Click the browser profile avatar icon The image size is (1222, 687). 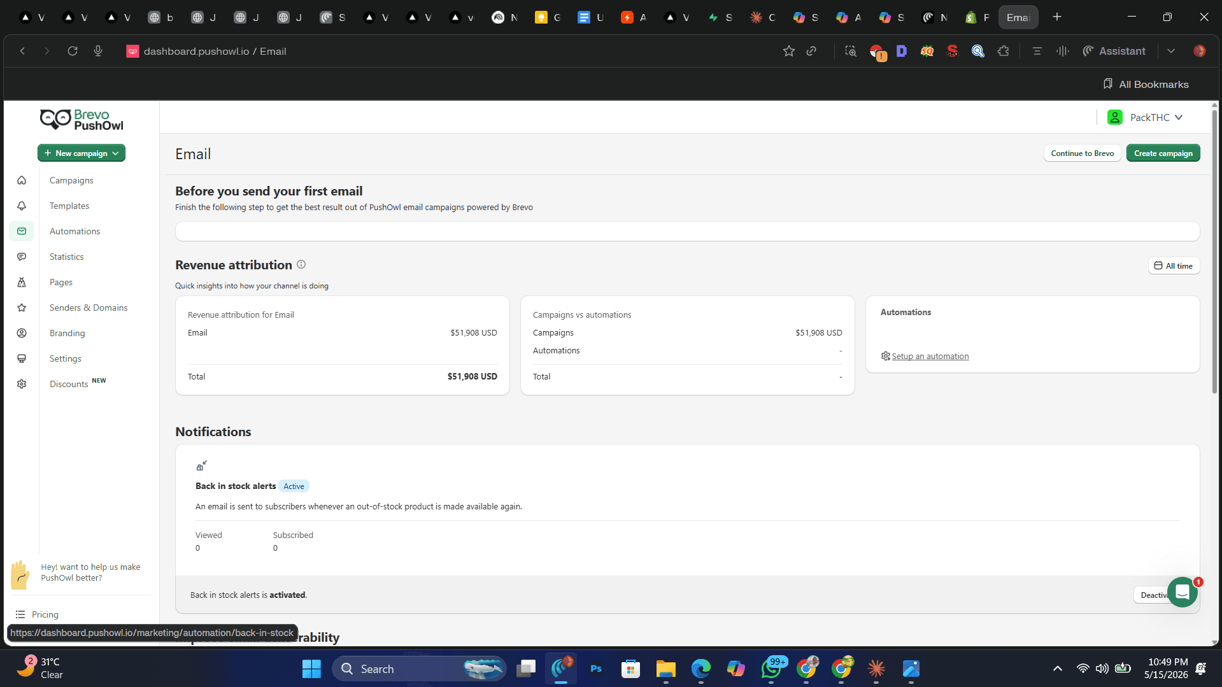click(1199, 51)
